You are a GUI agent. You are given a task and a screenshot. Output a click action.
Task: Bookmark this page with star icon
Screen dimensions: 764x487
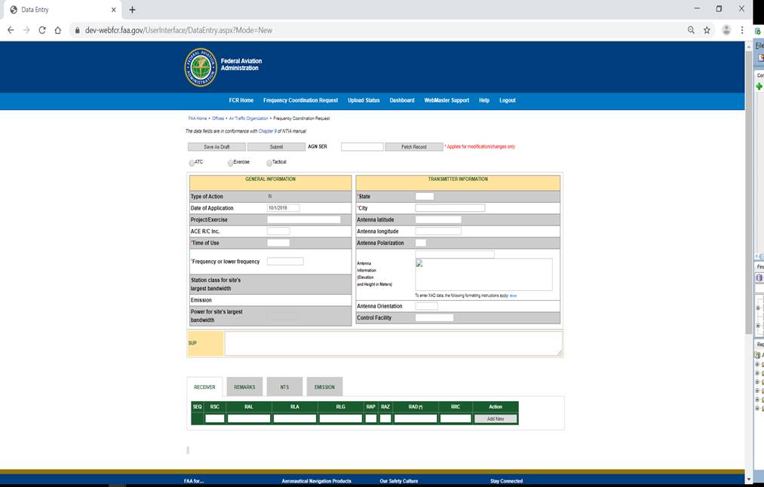coord(707,30)
